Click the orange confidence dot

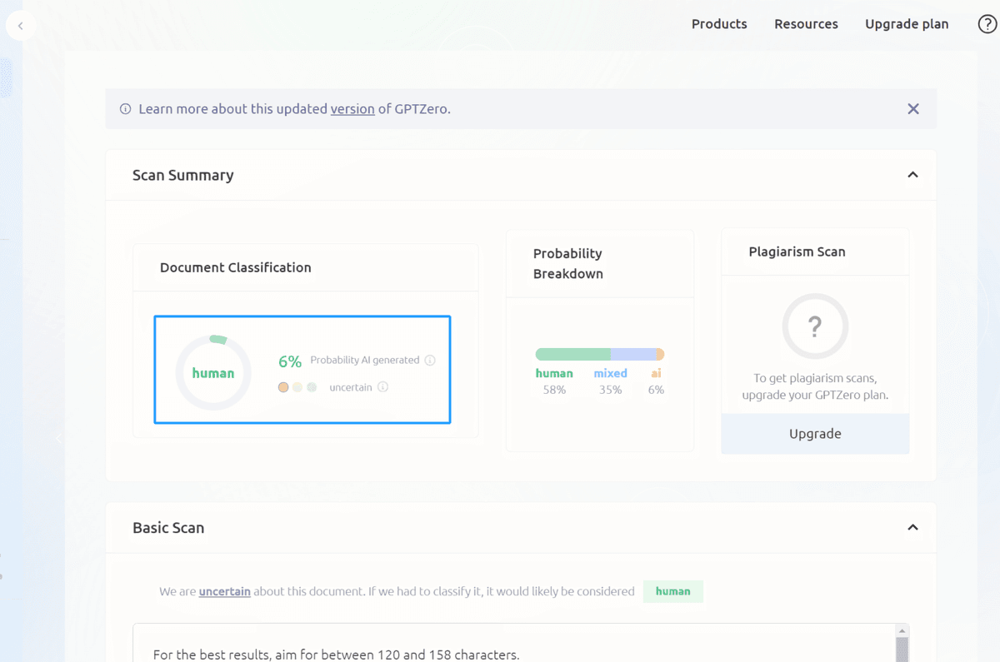click(283, 387)
